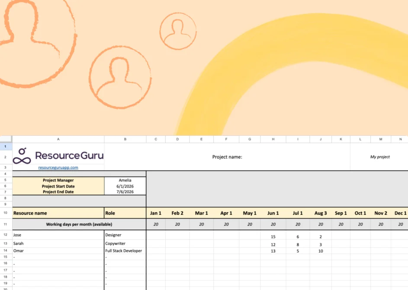Screen dimensions: 408x290
Task: Select row 12 header
Action: point(6,235)
